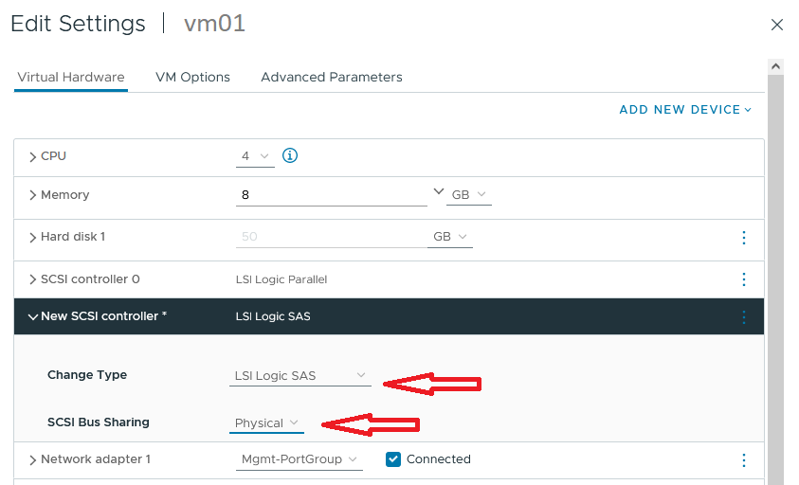Open the CPU count dropdown
This screenshot has height=485, width=799.
(x=255, y=156)
